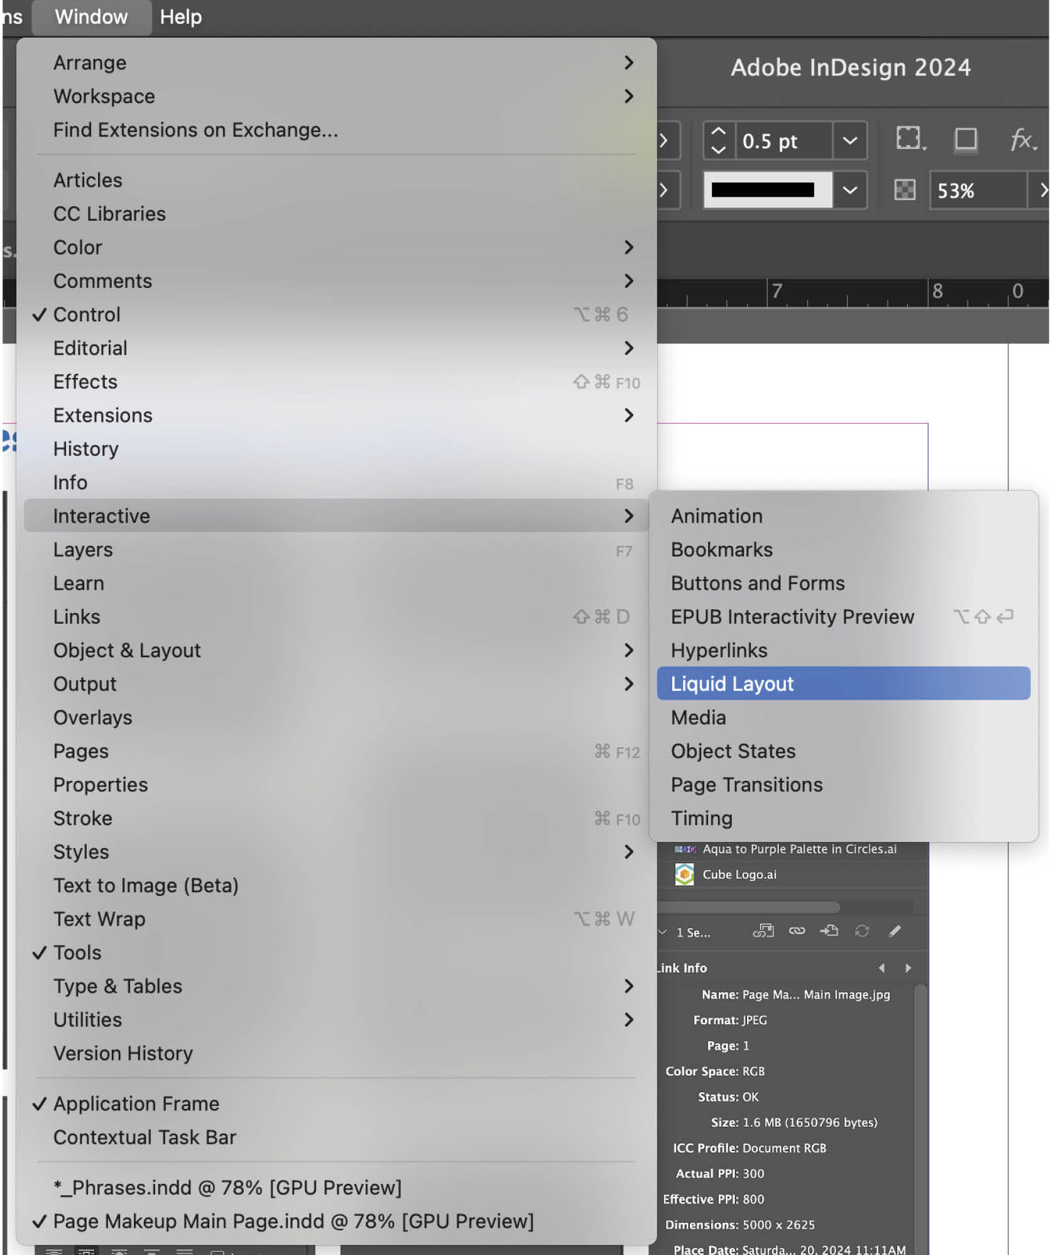Switch to Page Makeup Main Page.indd document

point(336,1221)
